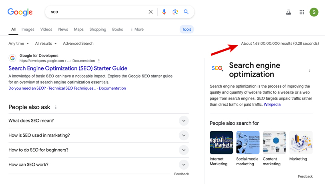Switch to the Maps tab
325x186 pixels.
click(x=79, y=30)
